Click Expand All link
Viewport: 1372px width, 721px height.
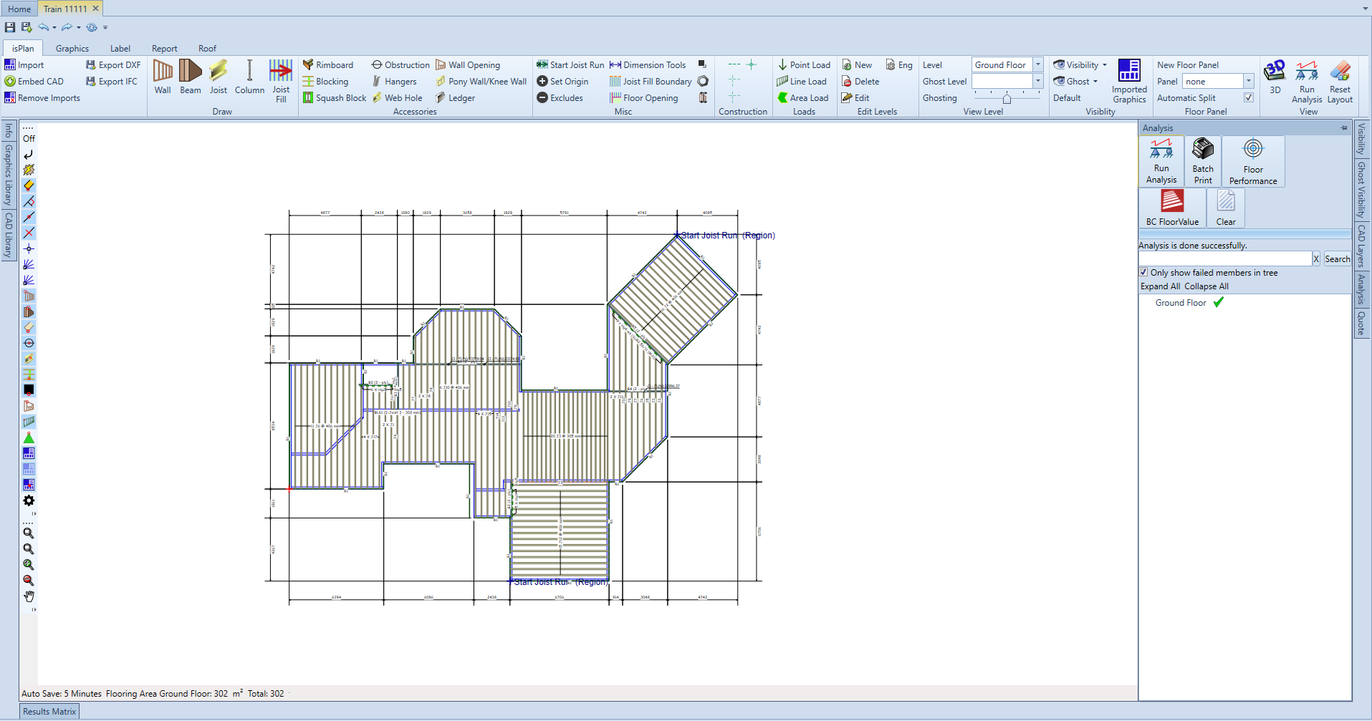(1160, 286)
